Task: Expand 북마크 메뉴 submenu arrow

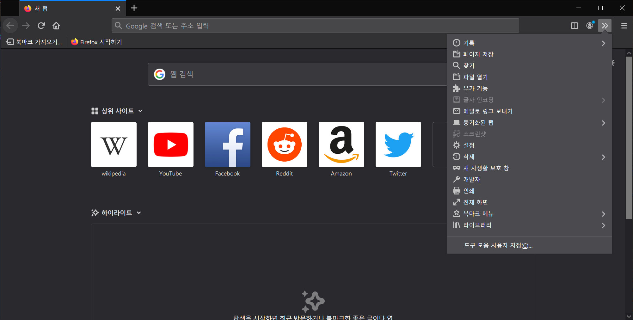Action: pos(603,214)
